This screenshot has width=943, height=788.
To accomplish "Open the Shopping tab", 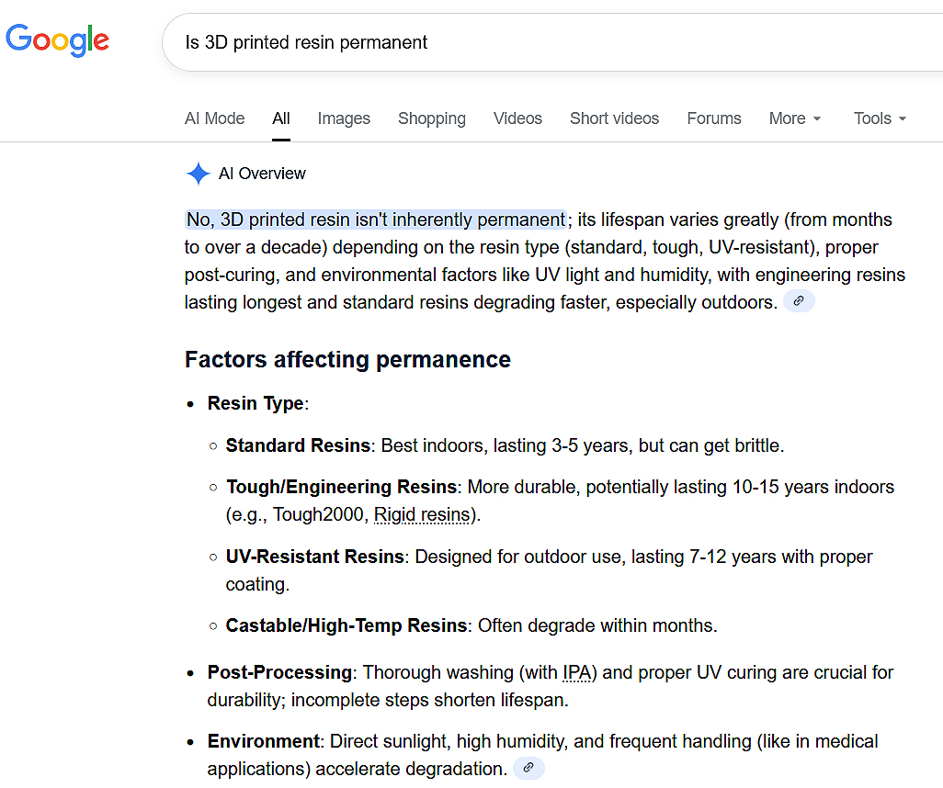I will coord(432,118).
